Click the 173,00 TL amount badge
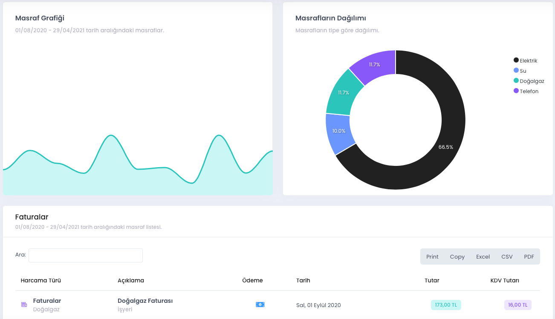Viewport: 555px width, 319px height. coord(446,305)
